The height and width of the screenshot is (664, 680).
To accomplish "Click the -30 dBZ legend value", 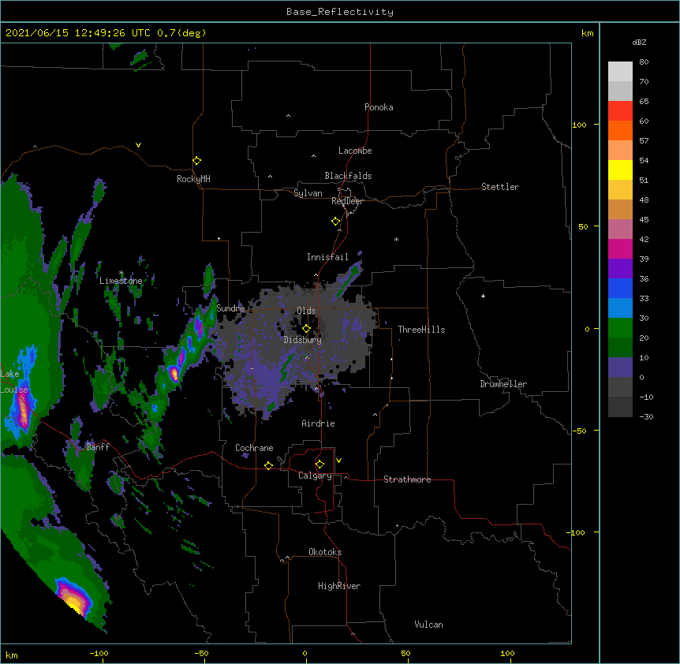I will click(x=646, y=416).
